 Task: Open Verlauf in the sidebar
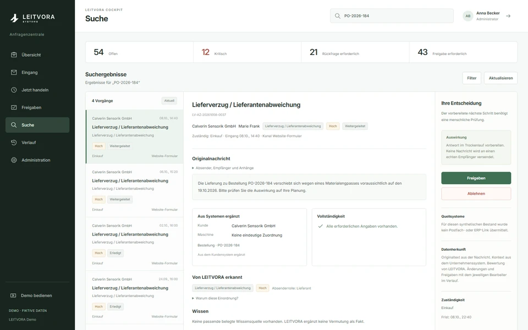pyautogui.click(x=37, y=142)
